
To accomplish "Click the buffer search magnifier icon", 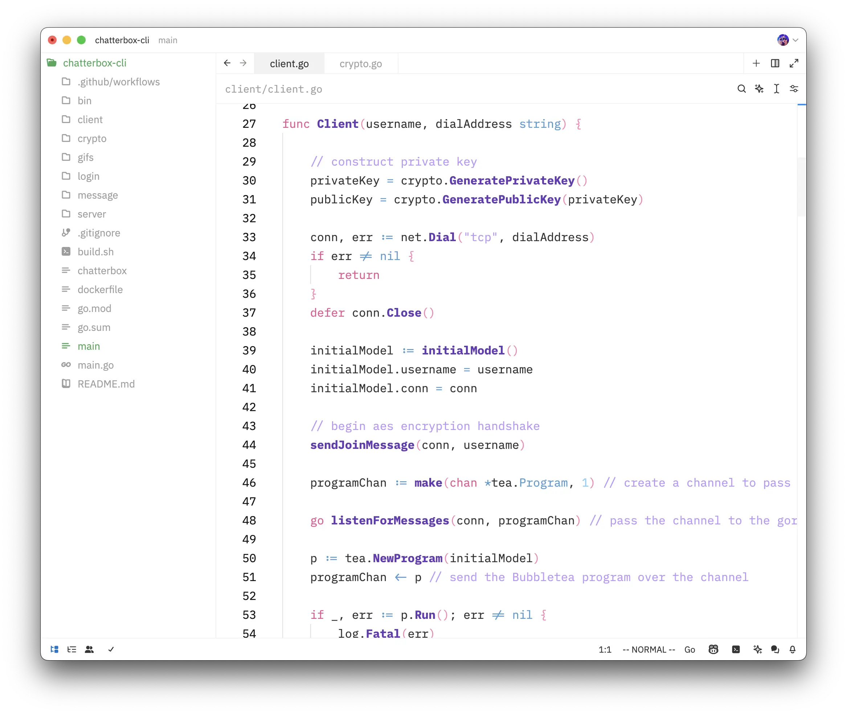I will (741, 89).
